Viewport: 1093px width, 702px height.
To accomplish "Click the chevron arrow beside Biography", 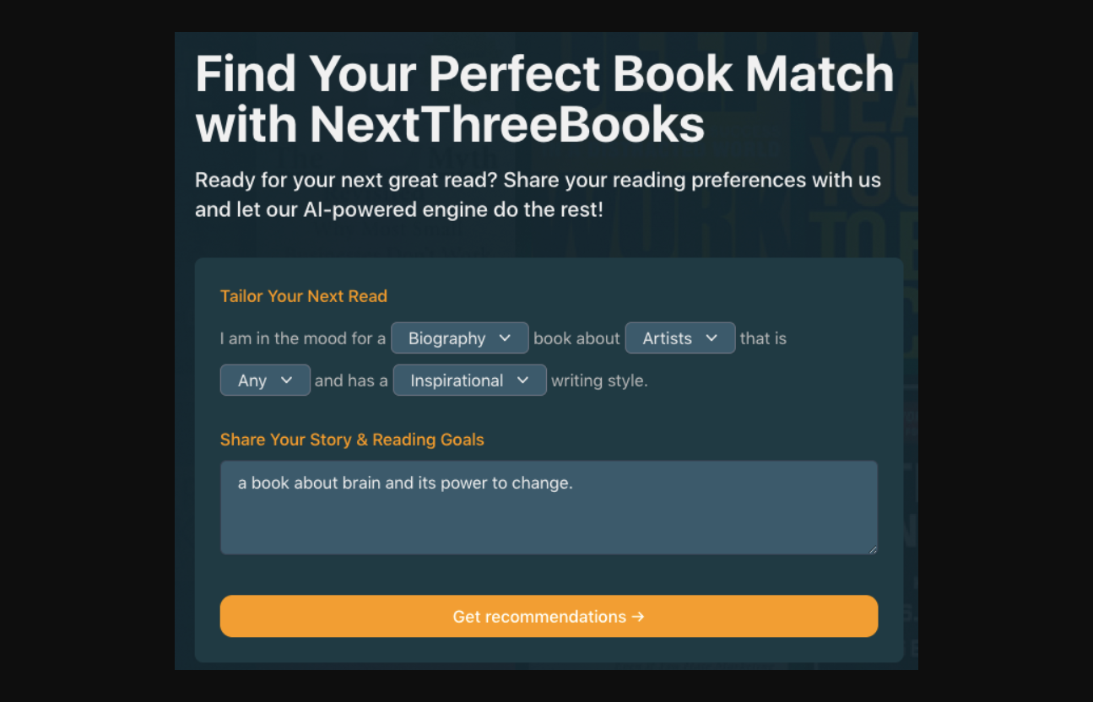I will click(x=505, y=338).
